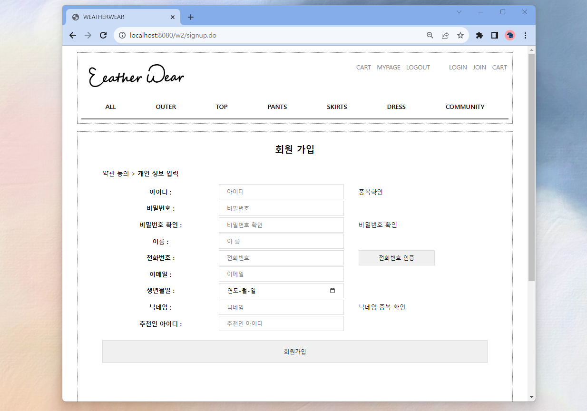Image resolution: width=587 pixels, height=411 pixels.
Task: Focus the 추천인 아이디 input field
Action: pyautogui.click(x=281, y=323)
